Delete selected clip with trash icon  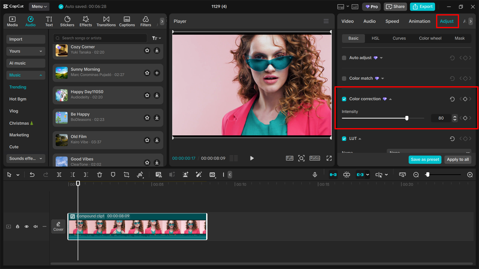pos(99,175)
